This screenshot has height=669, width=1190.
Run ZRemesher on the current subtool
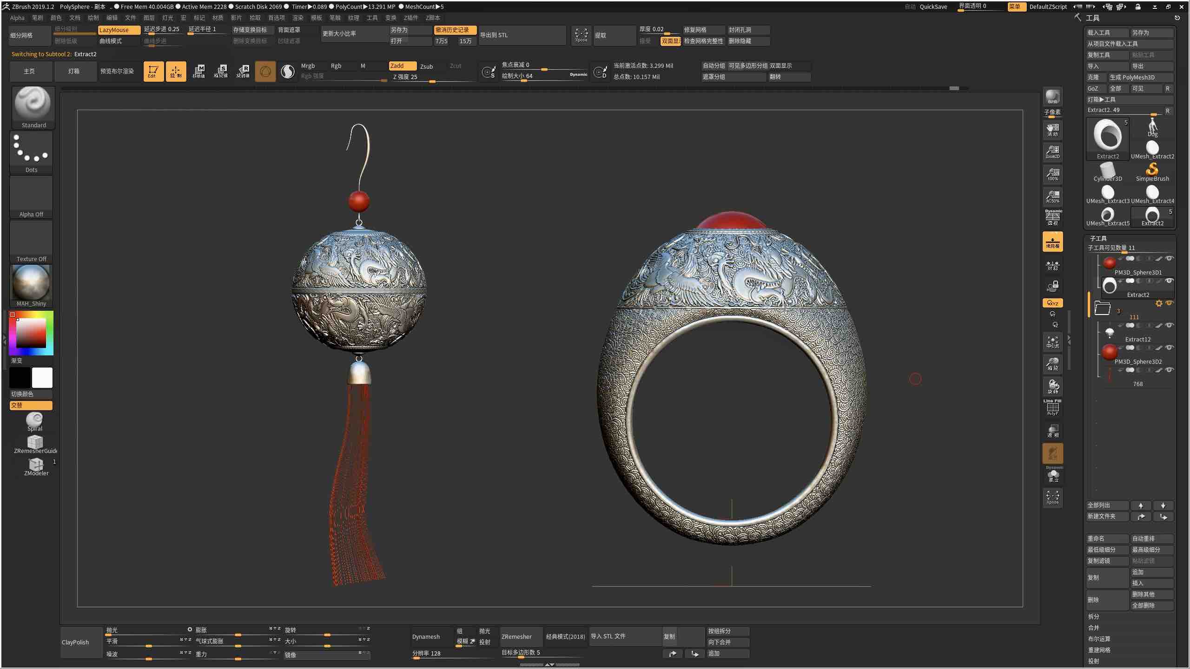(x=520, y=636)
